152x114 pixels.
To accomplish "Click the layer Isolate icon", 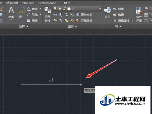I will 60,15.
